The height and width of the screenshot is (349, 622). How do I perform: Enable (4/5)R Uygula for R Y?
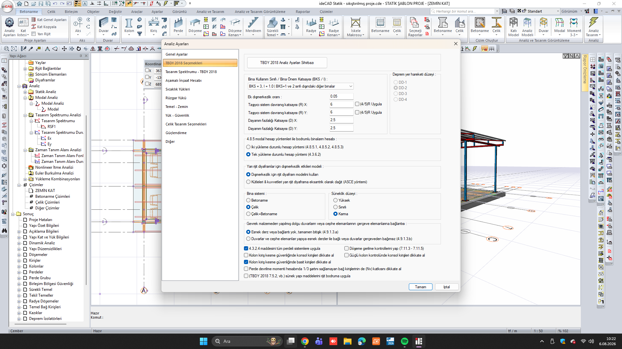(357, 112)
